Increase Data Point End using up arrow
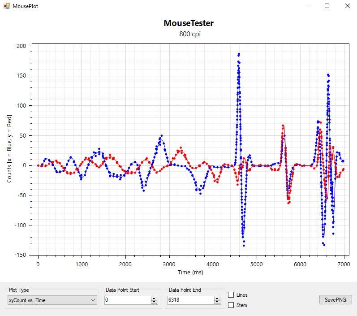This screenshot has height=316, width=357. tap(218, 298)
